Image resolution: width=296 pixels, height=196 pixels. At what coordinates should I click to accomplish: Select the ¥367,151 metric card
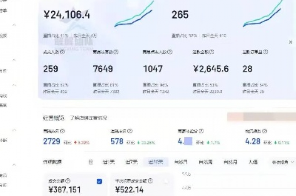coord(75,185)
